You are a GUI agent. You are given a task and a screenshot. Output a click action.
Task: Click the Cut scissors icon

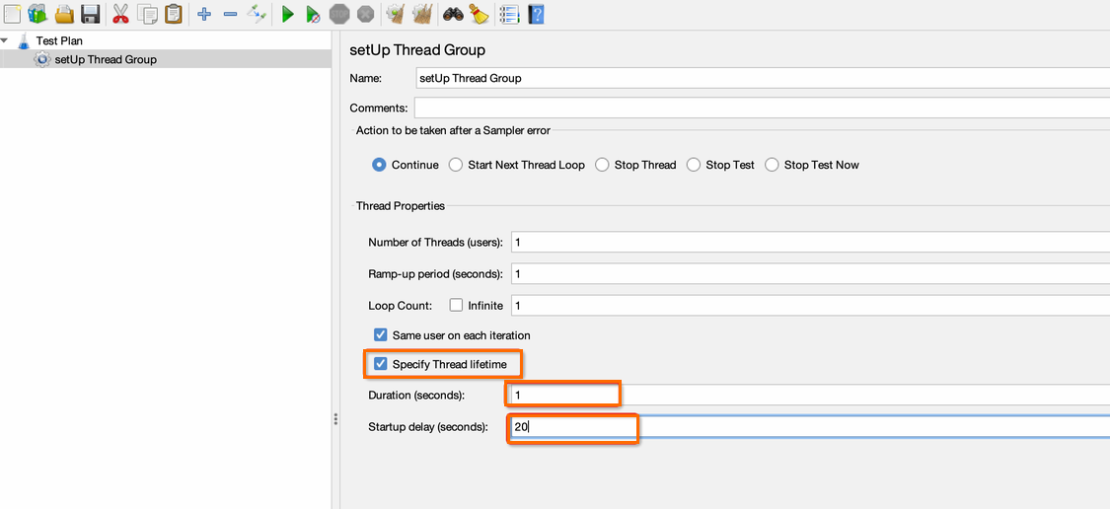coord(121,13)
